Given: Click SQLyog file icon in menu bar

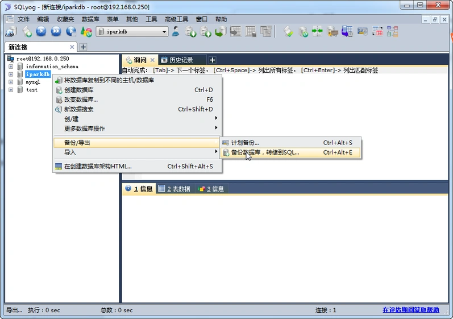Looking at the screenshot, I should tap(10, 19).
